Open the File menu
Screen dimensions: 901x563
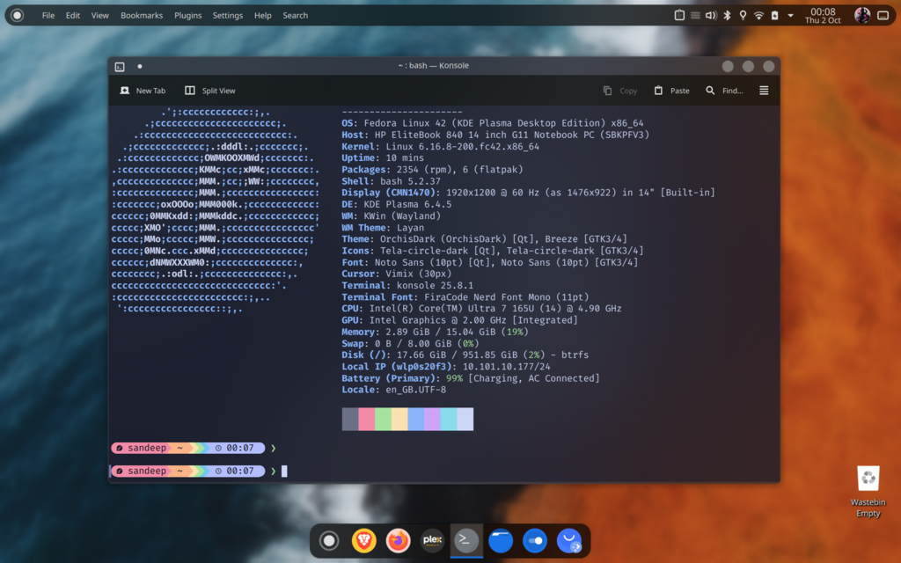48,16
